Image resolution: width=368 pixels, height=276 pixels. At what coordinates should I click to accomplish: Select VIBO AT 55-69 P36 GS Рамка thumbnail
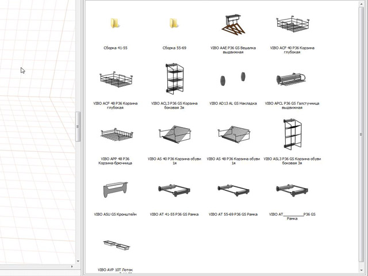coord(233,190)
